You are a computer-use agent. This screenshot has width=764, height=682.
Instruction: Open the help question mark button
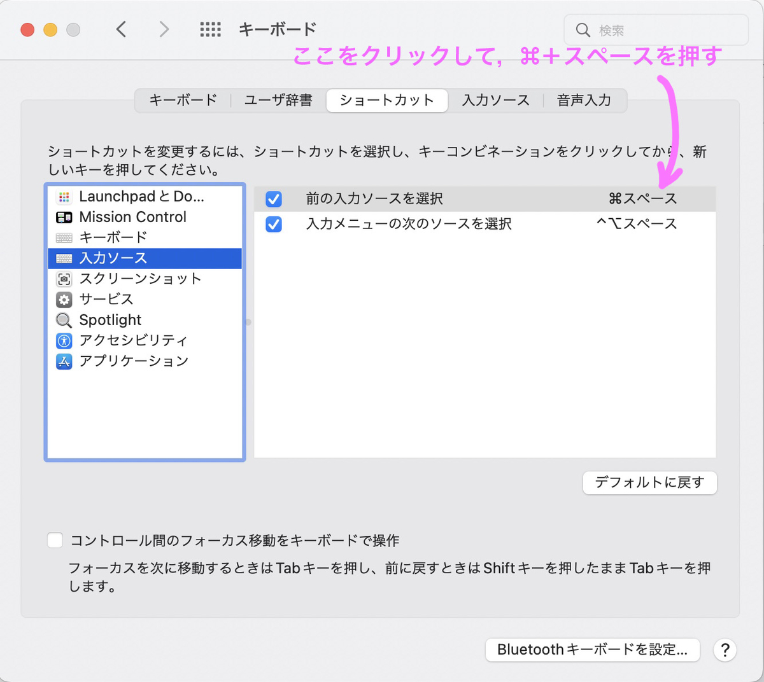click(725, 650)
